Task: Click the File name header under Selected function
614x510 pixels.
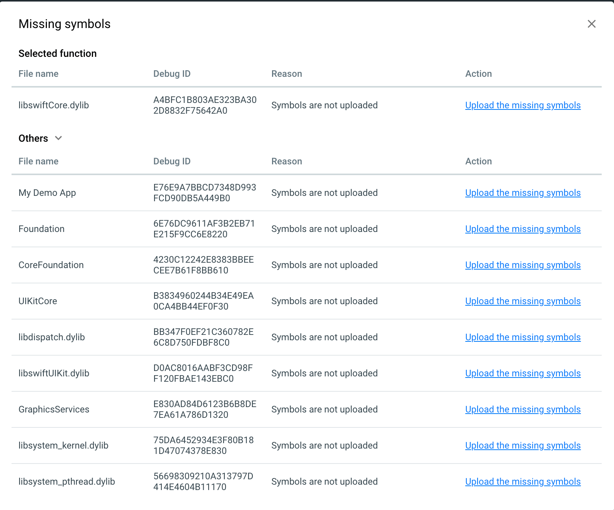Action: coord(38,74)
